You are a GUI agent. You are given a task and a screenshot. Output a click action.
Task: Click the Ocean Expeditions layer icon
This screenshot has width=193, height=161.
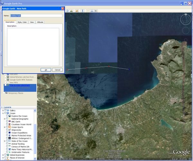point(10,132)
